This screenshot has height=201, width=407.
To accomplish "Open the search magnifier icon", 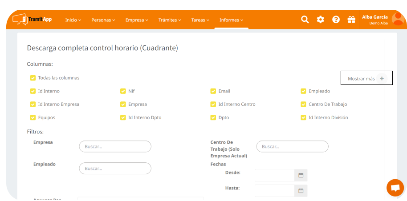I will (305, 20).
